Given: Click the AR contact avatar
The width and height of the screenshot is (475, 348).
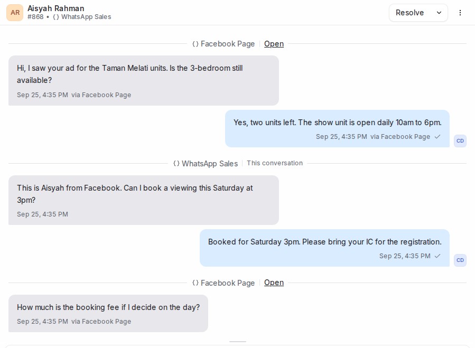Looking at the screenshot, I should pyautogui.click(x=15, y=13).
